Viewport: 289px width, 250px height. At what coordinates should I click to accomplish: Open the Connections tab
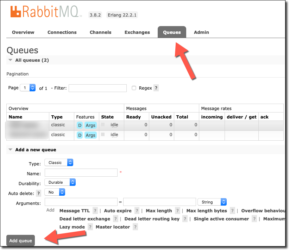pos(62,32)
